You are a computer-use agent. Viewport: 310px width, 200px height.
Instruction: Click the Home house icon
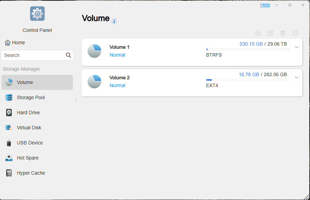click(8, 43)
